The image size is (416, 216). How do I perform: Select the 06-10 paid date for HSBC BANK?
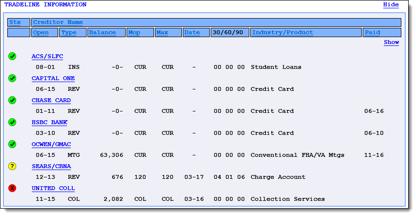coord(374,133)
